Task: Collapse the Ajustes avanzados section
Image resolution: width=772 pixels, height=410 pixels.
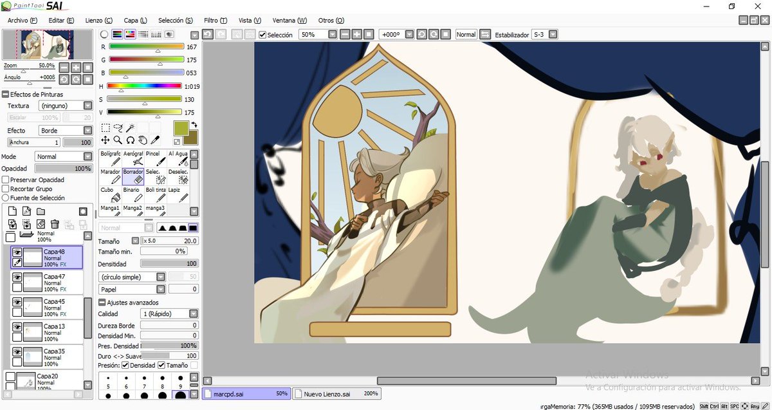Action: pyautogui.click(x=102, y=303)
